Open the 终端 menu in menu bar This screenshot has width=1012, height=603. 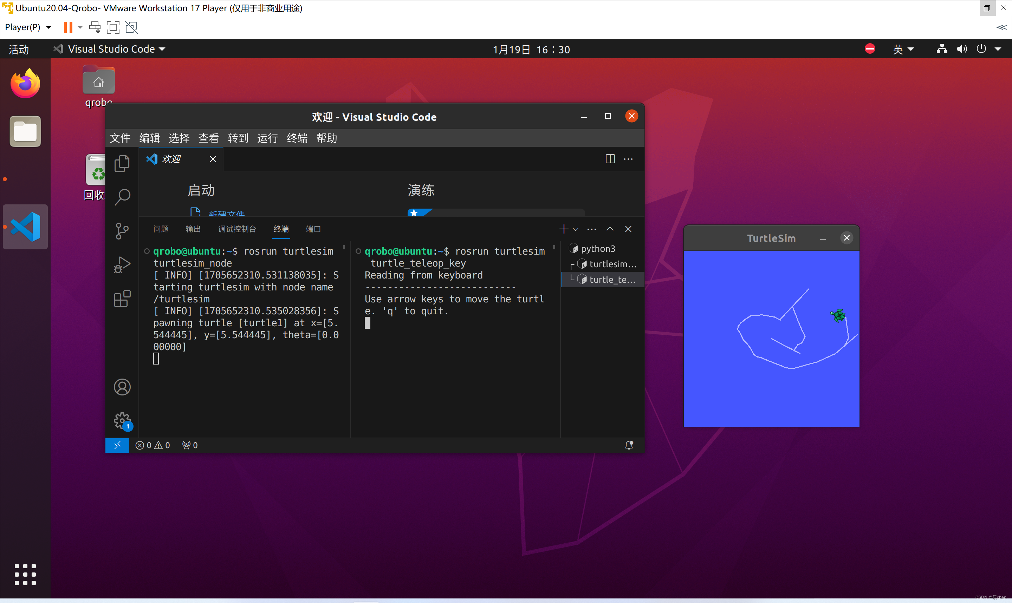(x=297, y=138)
